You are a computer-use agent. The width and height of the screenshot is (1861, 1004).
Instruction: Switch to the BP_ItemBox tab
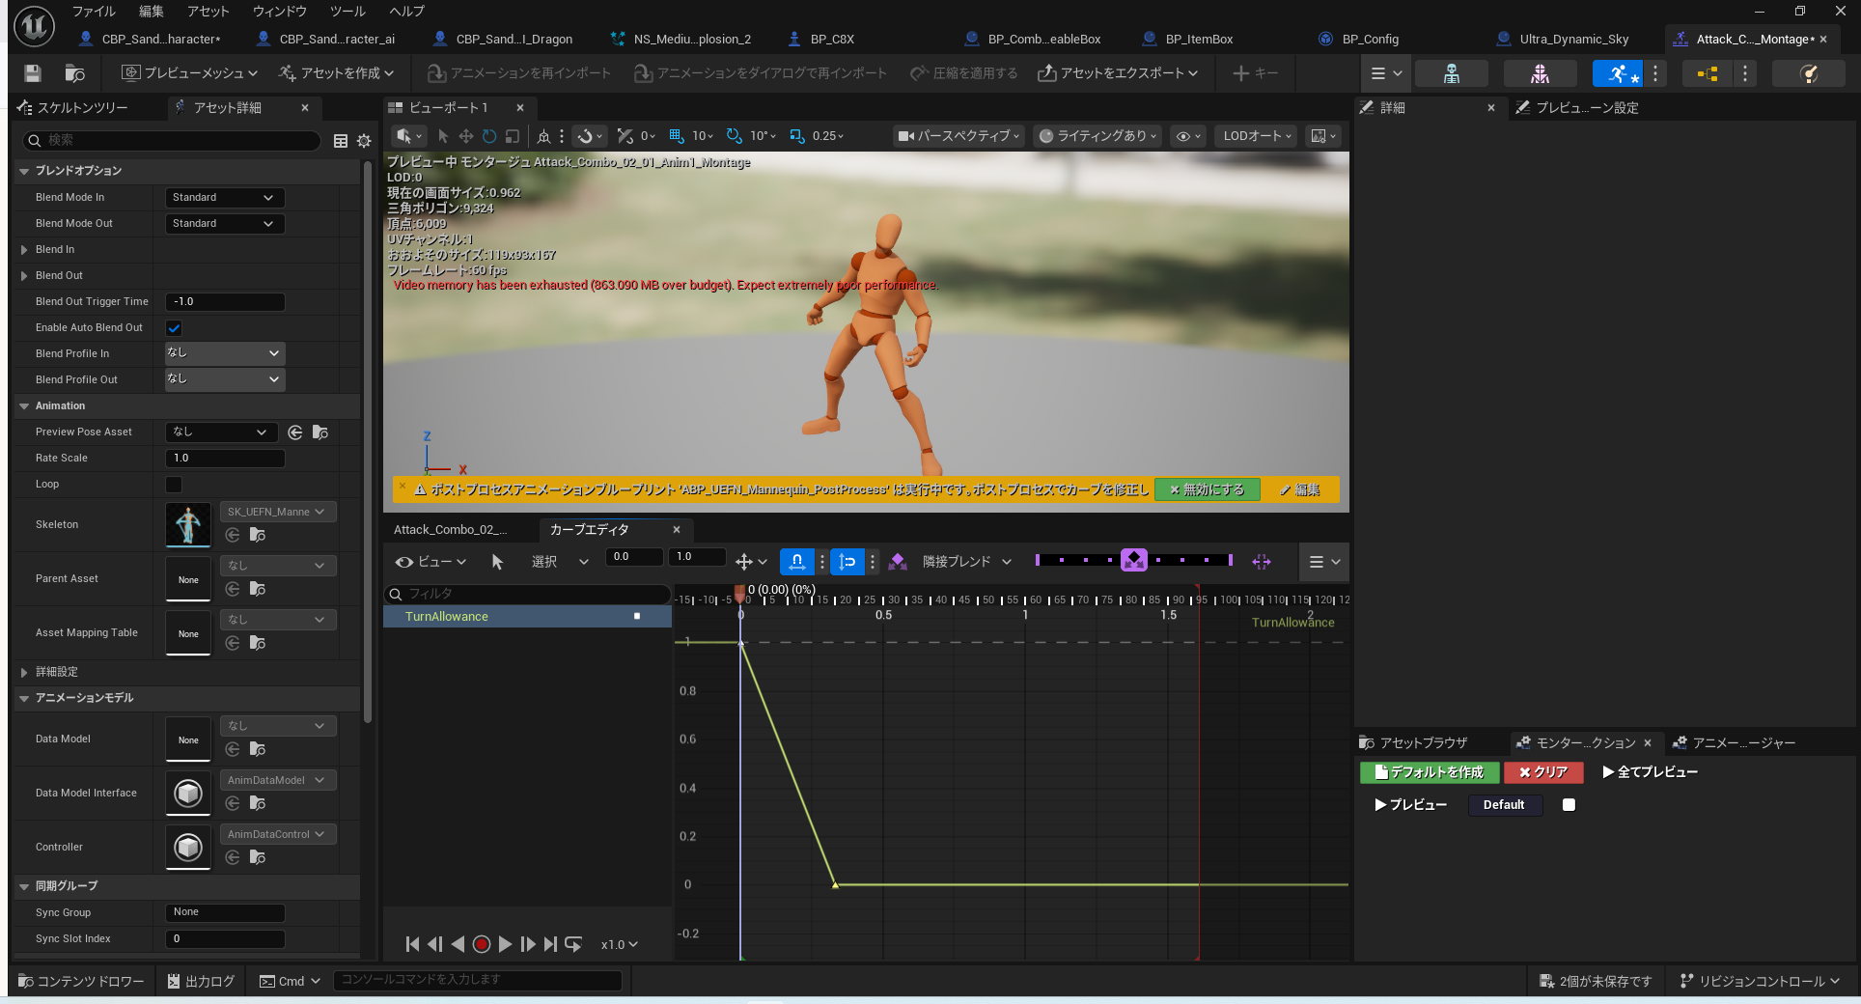point(1198,40)
